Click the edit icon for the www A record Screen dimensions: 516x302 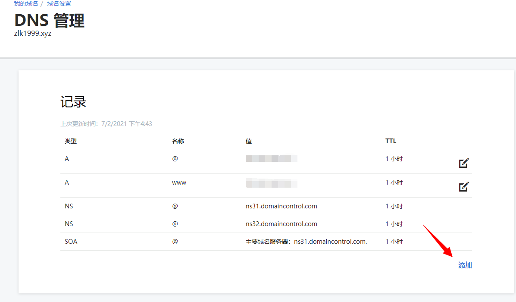pyautogui.click(x=463, y=187)
